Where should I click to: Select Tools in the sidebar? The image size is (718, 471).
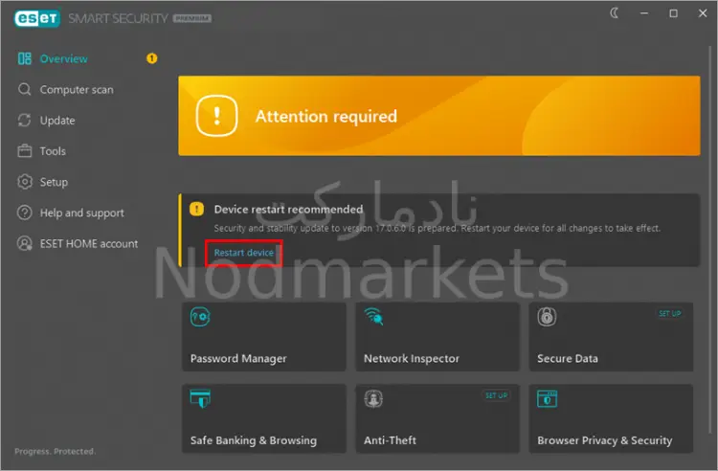[x=53, y=151]
